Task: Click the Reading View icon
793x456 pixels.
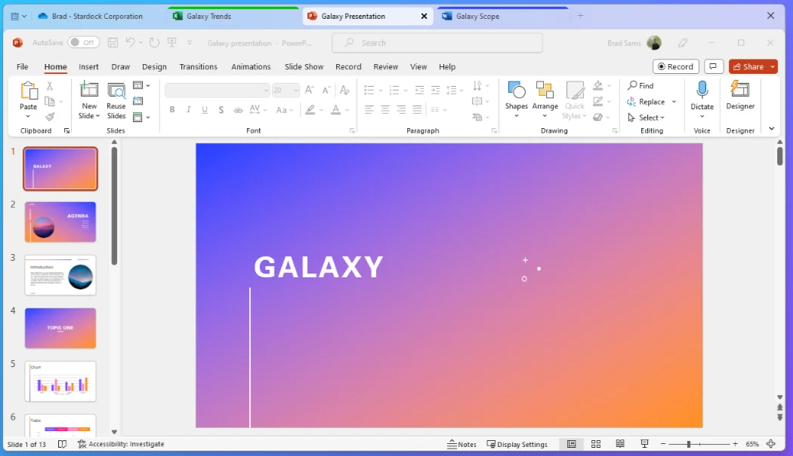Action: (x=620, y=444)
